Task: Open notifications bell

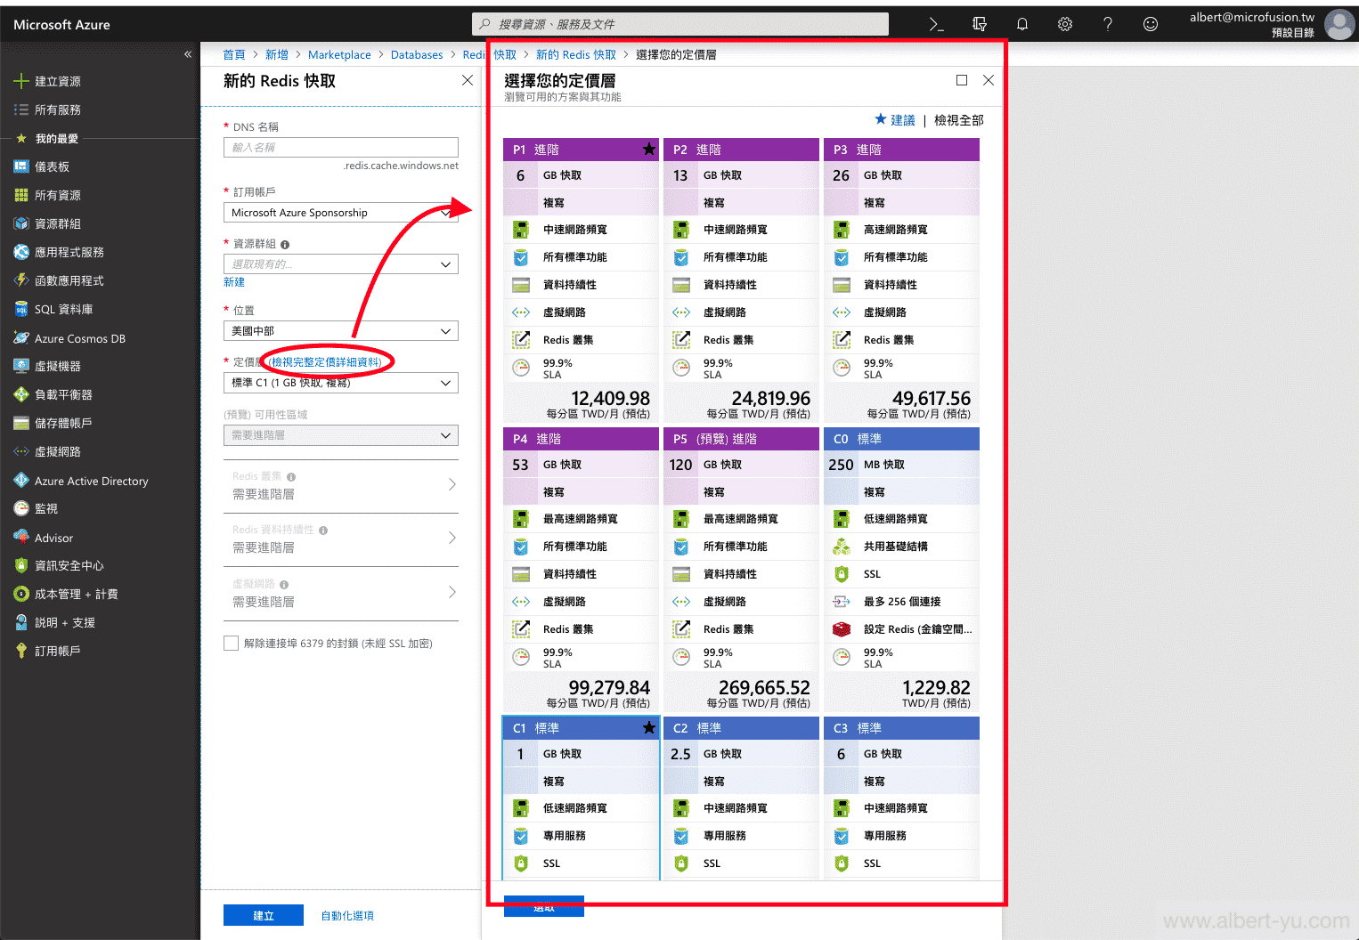Action: 1022,24
